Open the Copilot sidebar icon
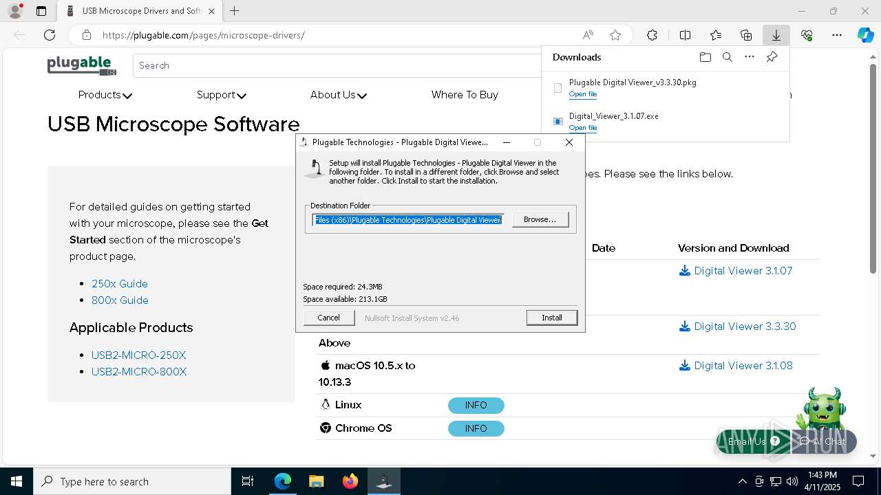881x495 pixels. 865,35
